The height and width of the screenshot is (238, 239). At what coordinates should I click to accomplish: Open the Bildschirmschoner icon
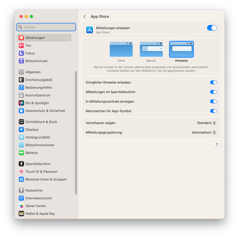[x=21, y=145]
